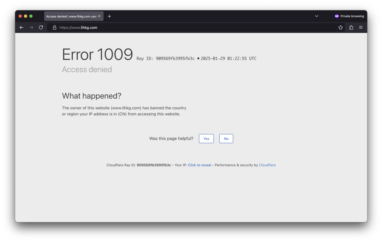The height and width of the screenshot is (242, 382).
Task: Go back to the previous page
Action: [x=21, y=27]
